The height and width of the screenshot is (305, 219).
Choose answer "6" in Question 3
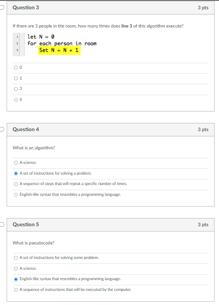[x=16, y=99]
